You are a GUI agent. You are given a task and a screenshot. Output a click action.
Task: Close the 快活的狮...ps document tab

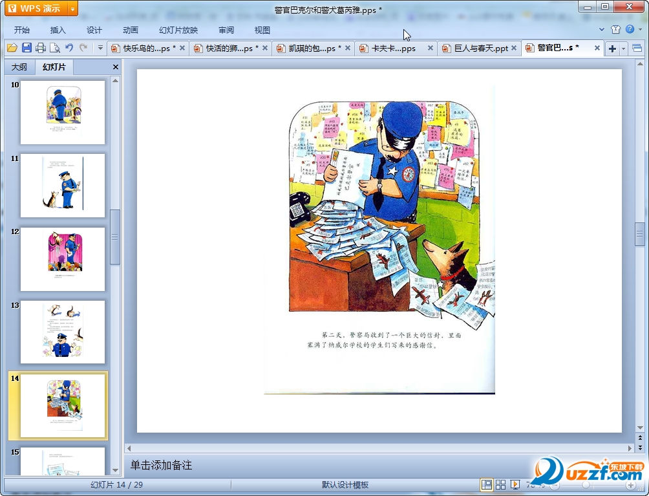pos(265,48)
